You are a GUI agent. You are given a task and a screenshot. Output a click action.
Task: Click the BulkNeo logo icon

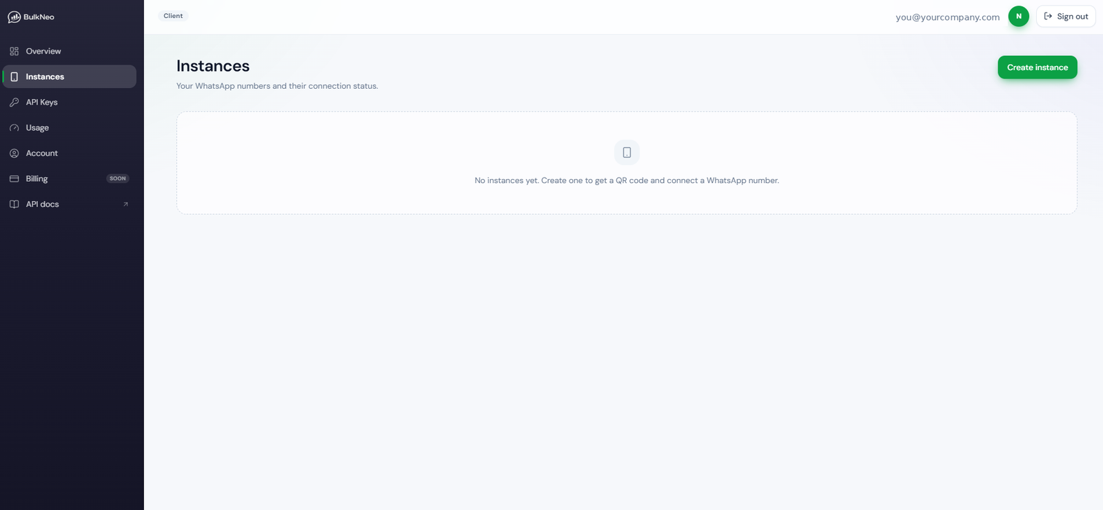(x=14, y=17)
